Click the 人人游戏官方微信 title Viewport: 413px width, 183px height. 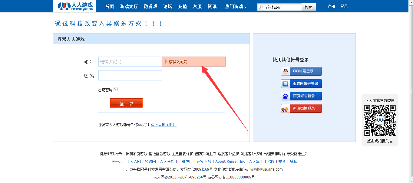380,100
